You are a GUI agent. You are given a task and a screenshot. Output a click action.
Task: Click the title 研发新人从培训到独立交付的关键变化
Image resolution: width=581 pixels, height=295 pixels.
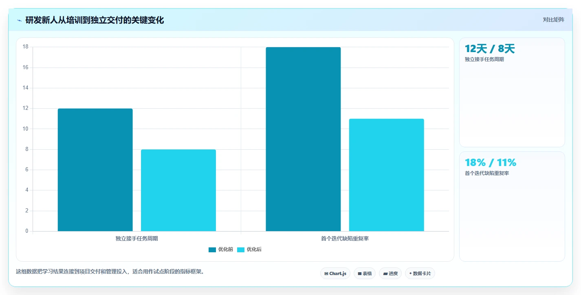[x=95, y=20]
